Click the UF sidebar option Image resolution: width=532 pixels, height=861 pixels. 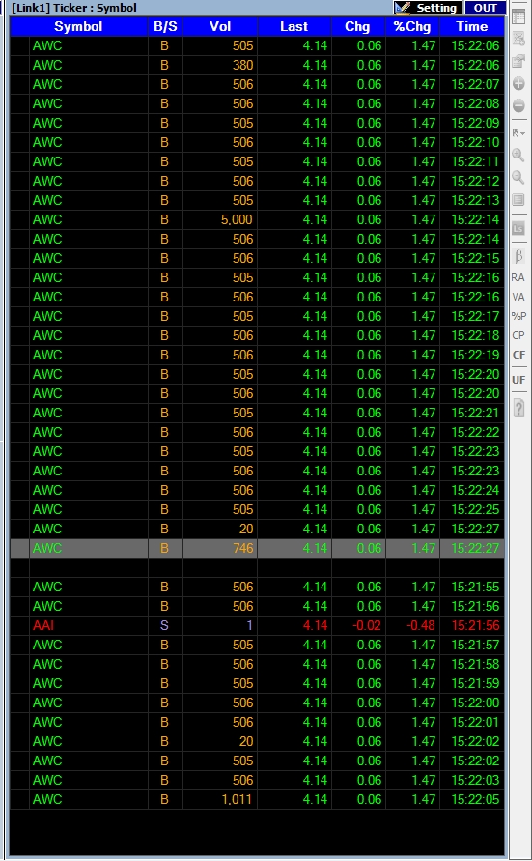click(518, 380)
